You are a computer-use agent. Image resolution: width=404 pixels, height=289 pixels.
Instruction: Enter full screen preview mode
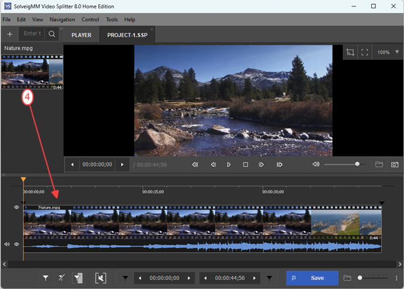365,52
